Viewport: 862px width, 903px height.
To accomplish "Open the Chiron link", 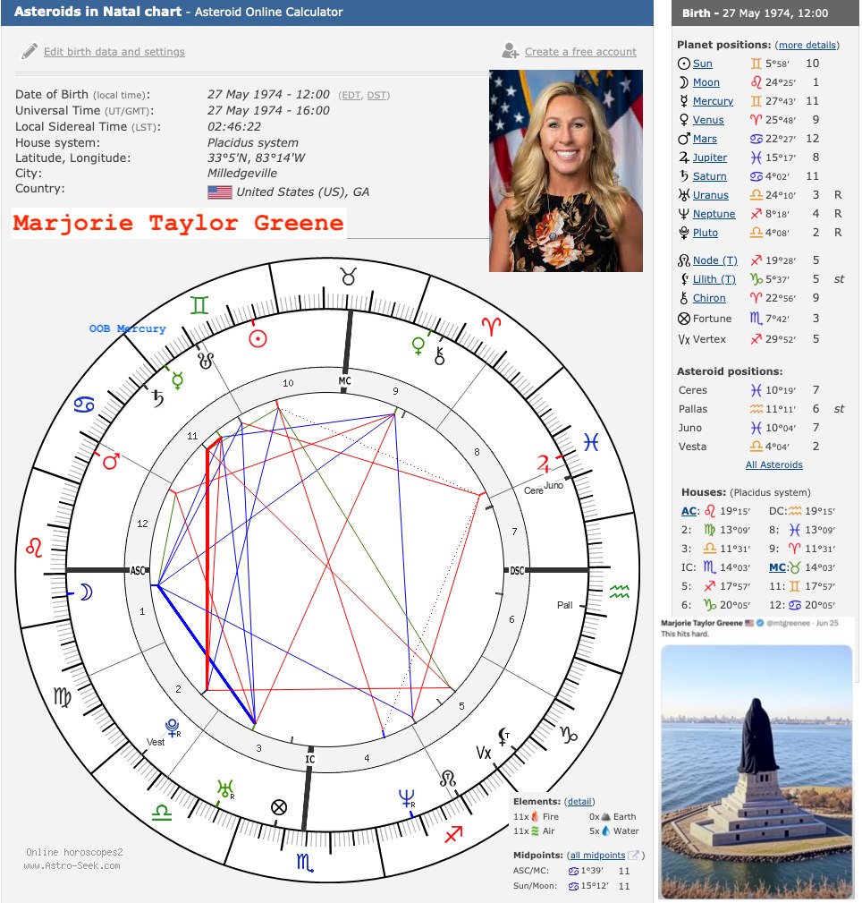I will (x=709, y=298).
